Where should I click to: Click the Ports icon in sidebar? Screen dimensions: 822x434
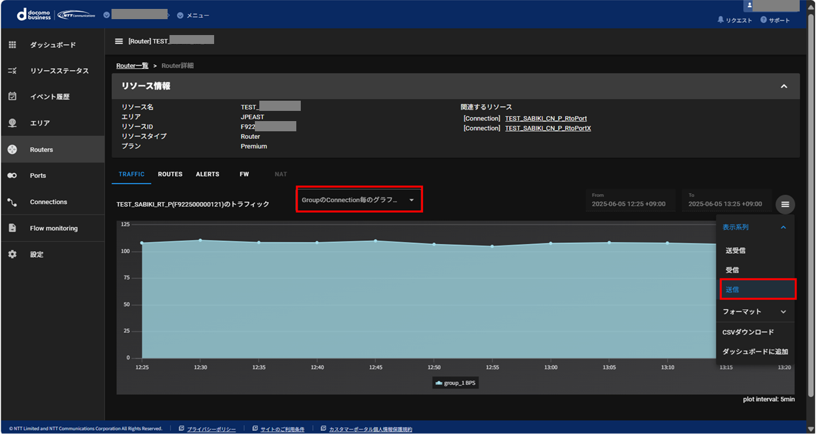(x=12, y=175)
